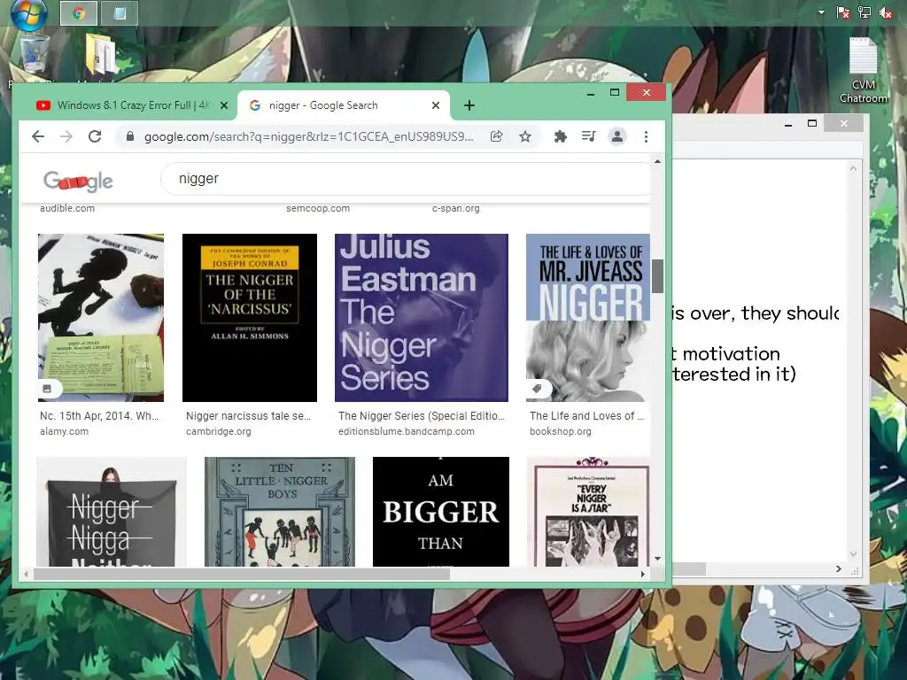This screenshot has width=907, height=680.
Task: Open the Extensions puzzle icon
Action: pos(560,136)
